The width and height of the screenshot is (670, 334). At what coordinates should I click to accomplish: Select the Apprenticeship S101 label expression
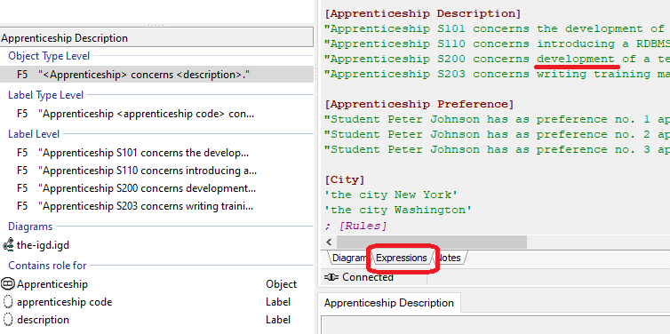click(x=156, y=153)
